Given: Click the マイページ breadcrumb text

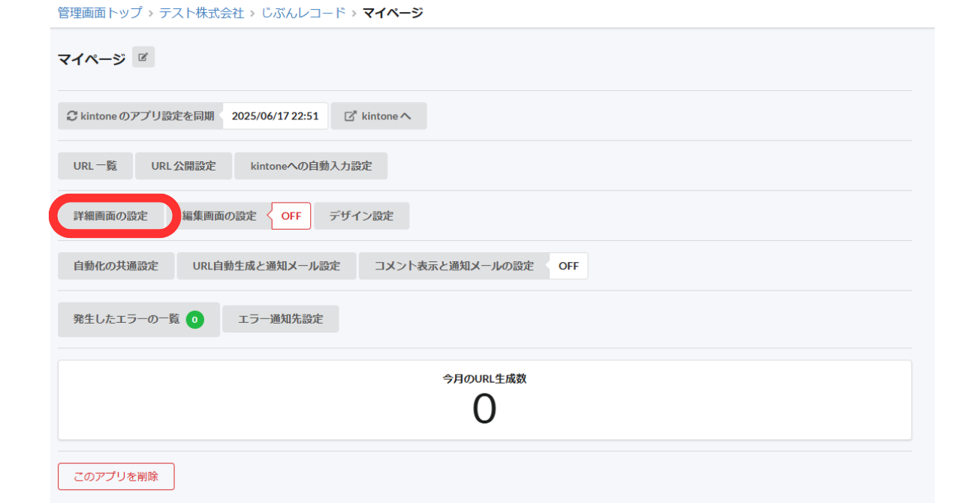Looking at the screenshot, I should point(393,13).
